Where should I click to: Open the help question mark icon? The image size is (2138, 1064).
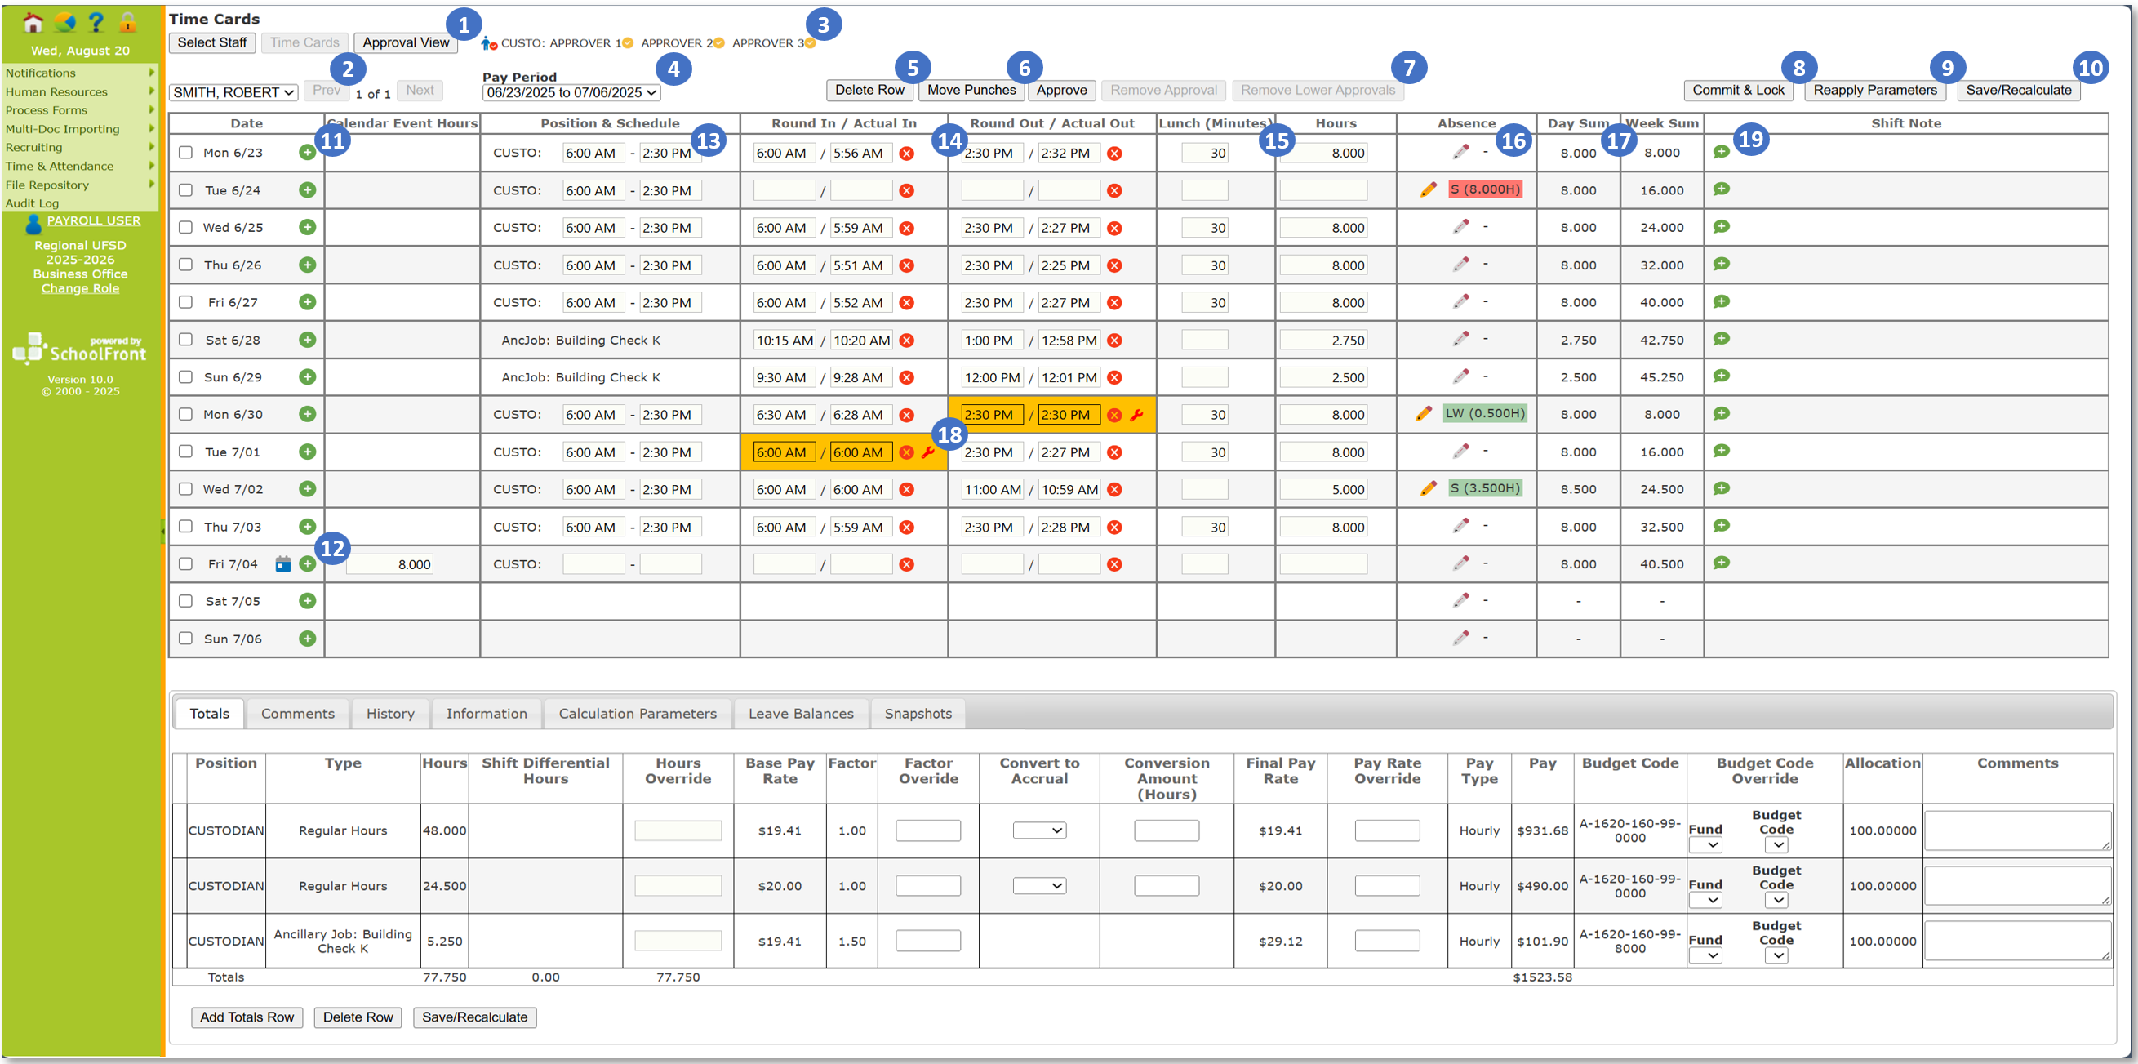pyautogui.click(x=96, y=21)
